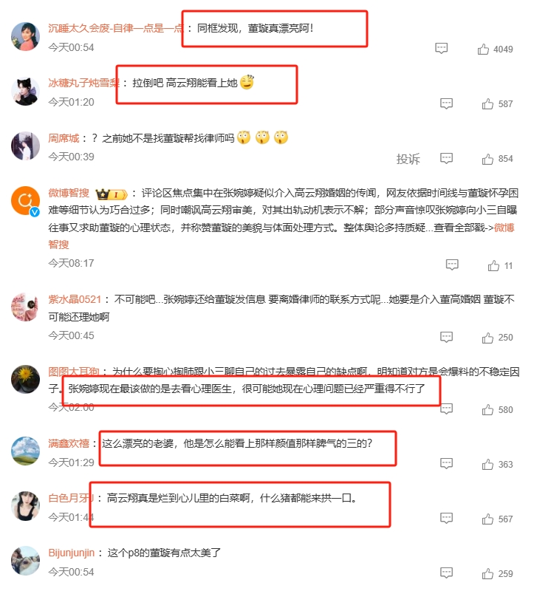Click reply icon on 满鑫欢禧's comment

[446, 463]
